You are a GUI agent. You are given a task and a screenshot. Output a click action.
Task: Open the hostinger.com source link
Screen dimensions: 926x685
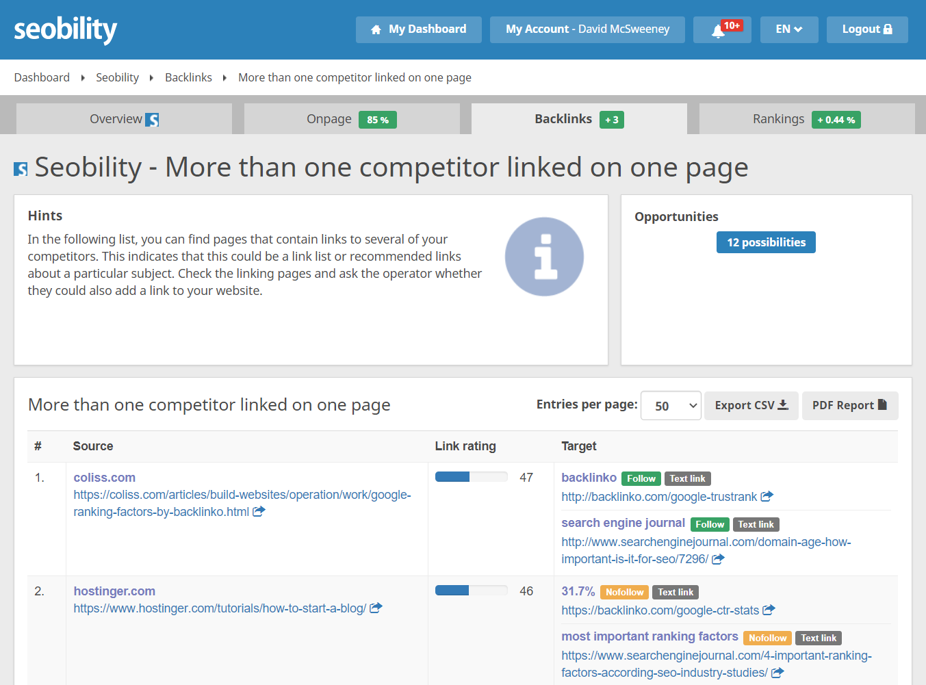click(114, 591)
